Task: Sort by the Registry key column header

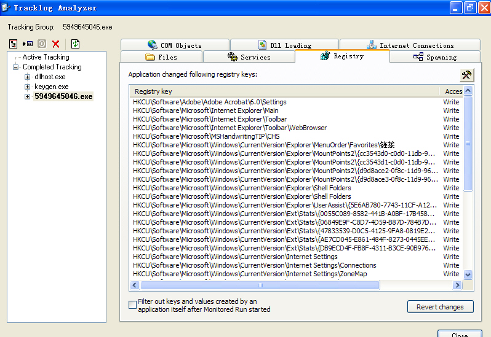Action: pos(284,91)
